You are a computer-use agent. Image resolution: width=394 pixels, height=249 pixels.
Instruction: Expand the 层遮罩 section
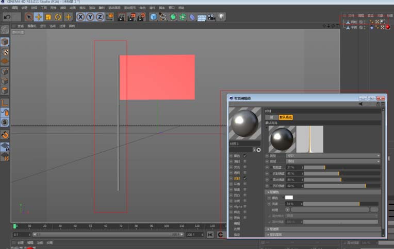273,229
